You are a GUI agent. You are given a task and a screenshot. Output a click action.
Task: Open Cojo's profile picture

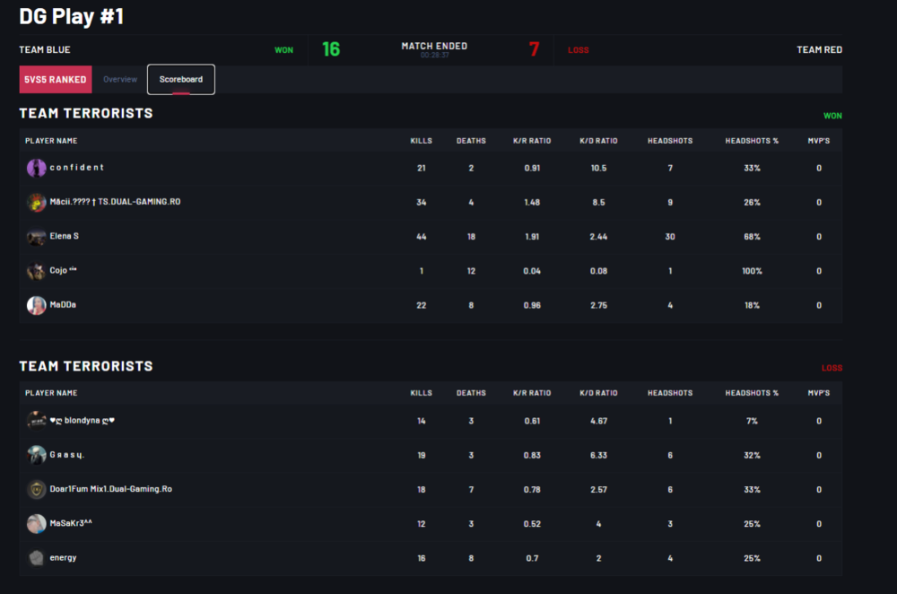click(36, 271)
